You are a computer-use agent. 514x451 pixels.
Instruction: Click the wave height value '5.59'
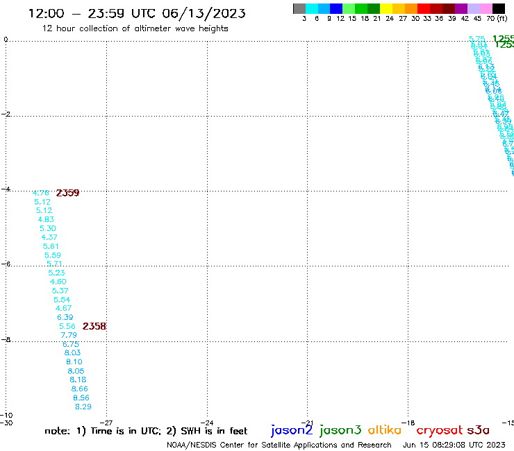(x=53, y=255)
